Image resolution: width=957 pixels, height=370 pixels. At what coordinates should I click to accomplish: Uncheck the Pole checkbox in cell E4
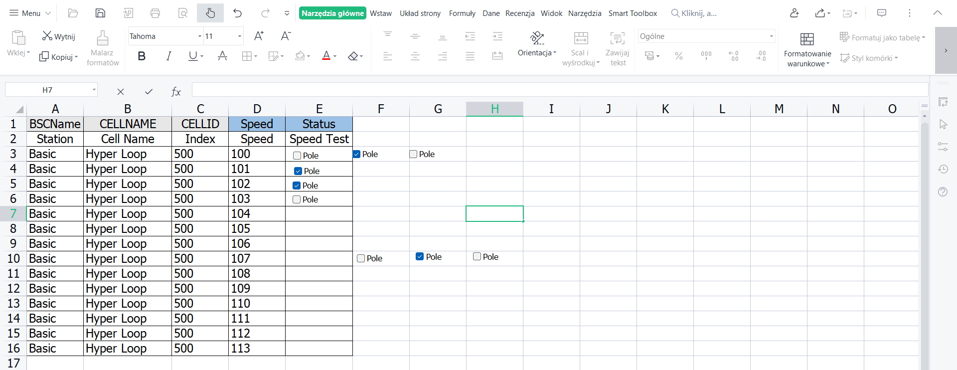click(x=298, y=171)
